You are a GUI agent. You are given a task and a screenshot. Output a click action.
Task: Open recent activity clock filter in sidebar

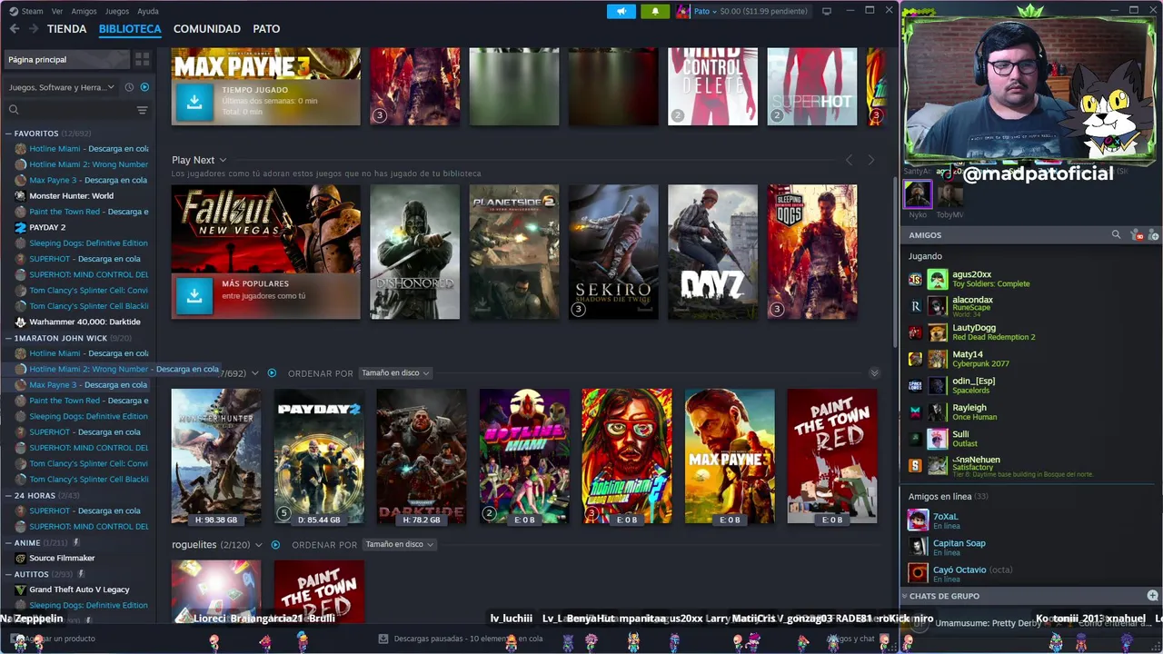(x=129, y=87)
